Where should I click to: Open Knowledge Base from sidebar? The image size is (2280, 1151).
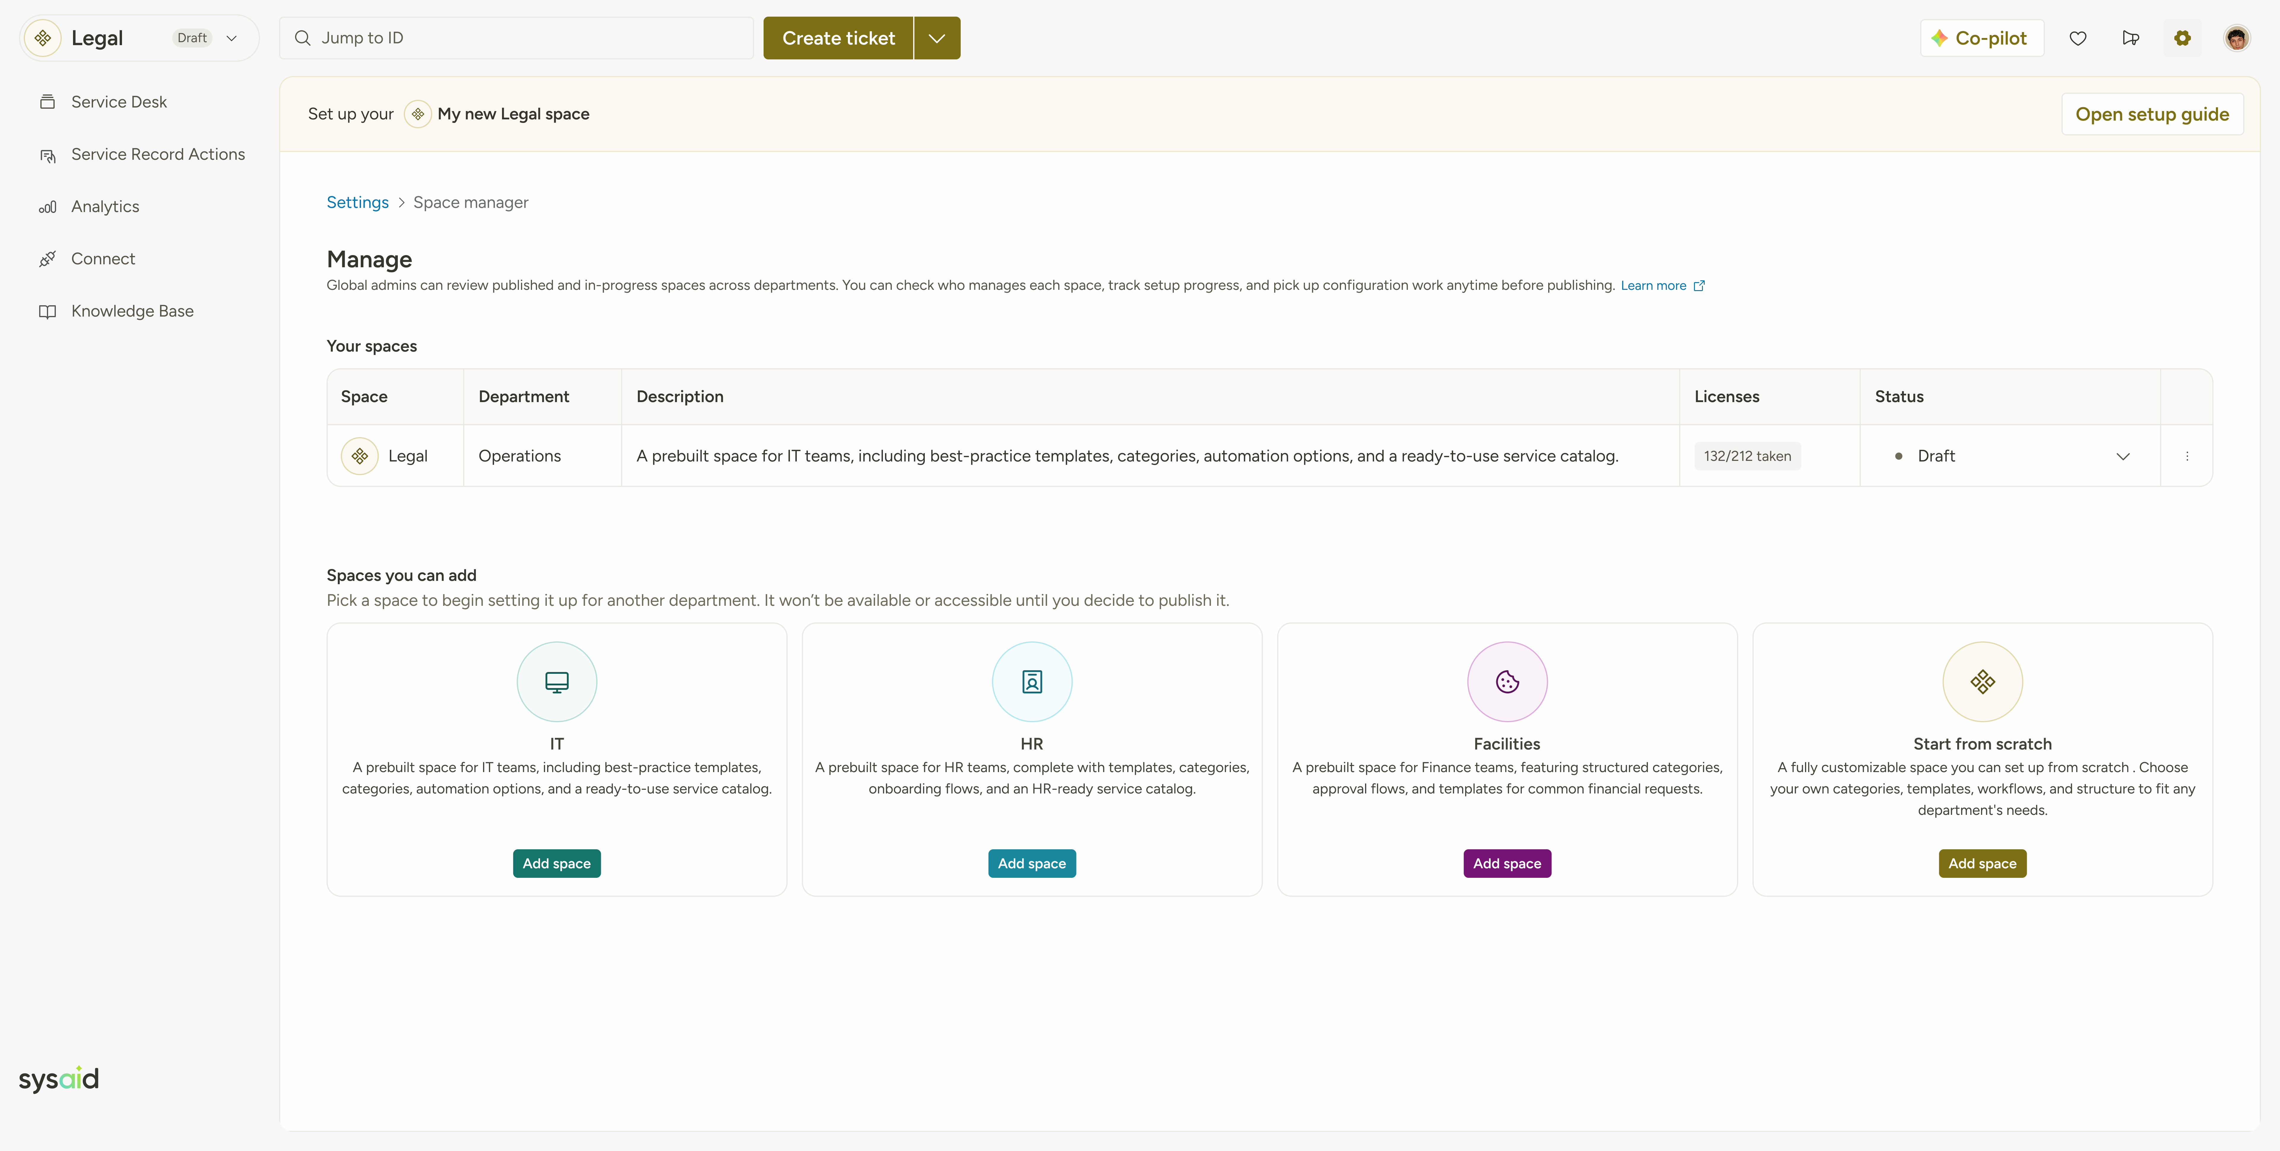point(132,311)
